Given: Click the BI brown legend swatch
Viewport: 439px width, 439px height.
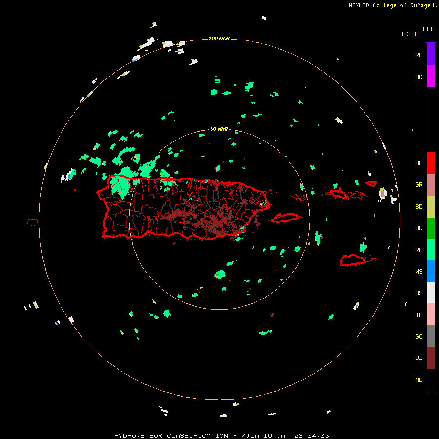Looking at the screenshot, I should pyautogui.click(x=431, y=358).
